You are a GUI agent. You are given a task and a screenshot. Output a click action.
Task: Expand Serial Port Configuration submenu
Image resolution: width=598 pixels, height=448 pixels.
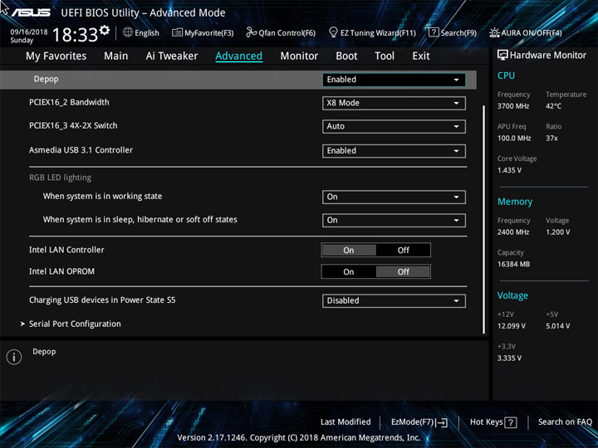(75, 324)
